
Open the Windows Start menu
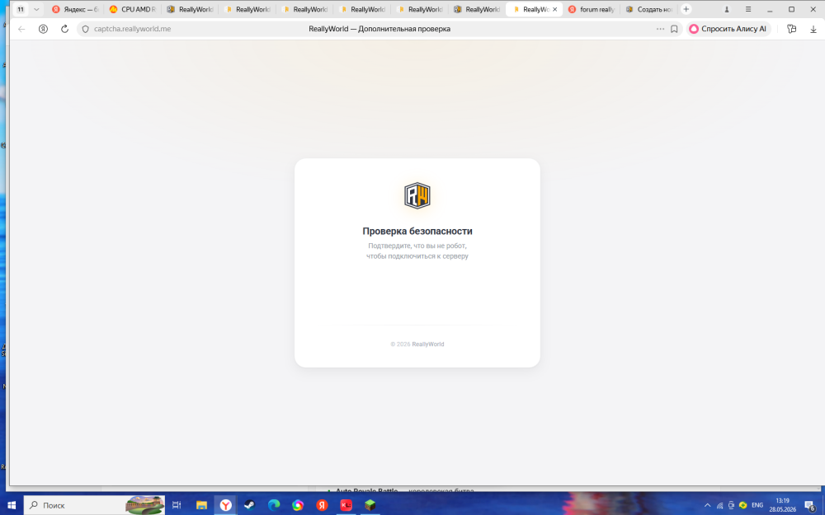[12, 505]
